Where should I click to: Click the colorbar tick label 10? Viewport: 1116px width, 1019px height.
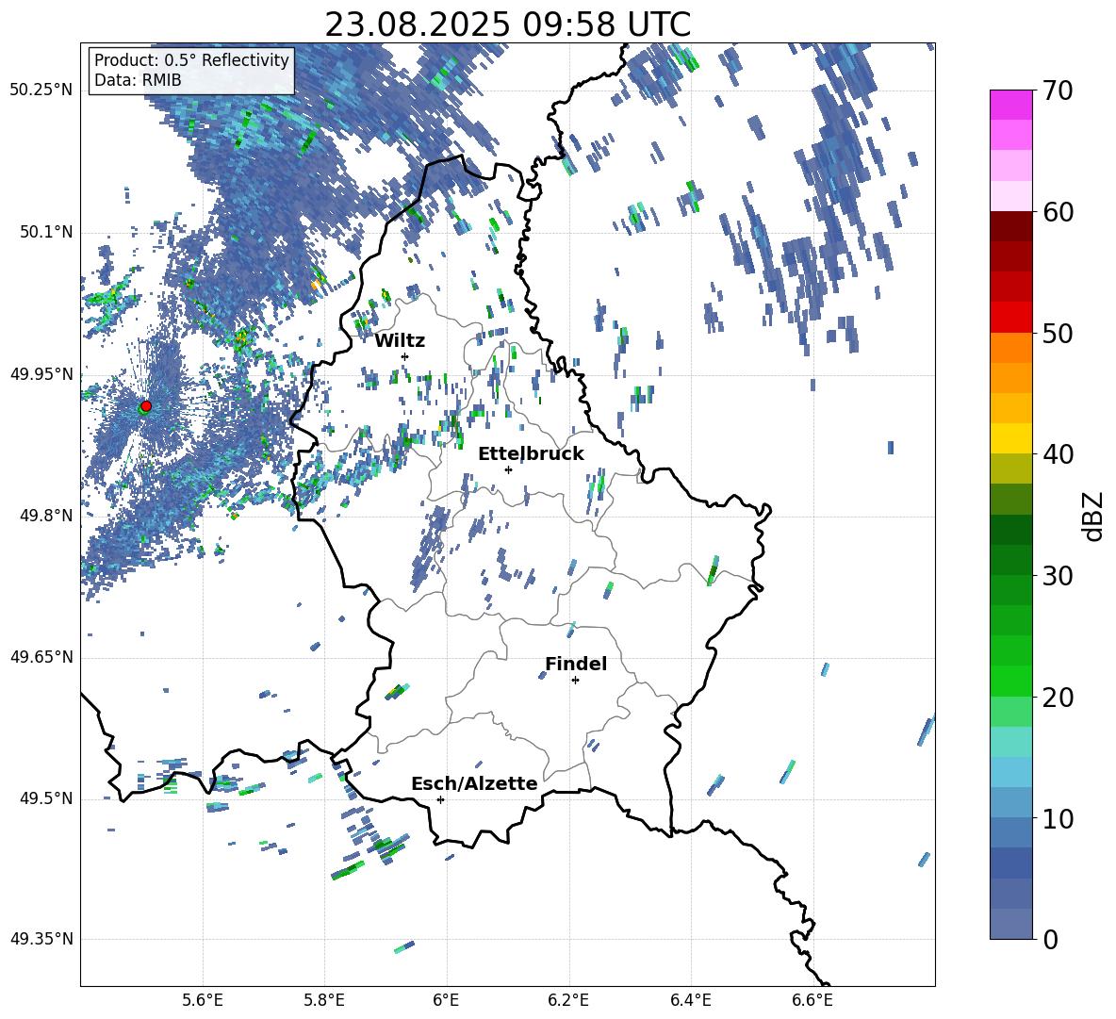click(x=1058, y=818)
